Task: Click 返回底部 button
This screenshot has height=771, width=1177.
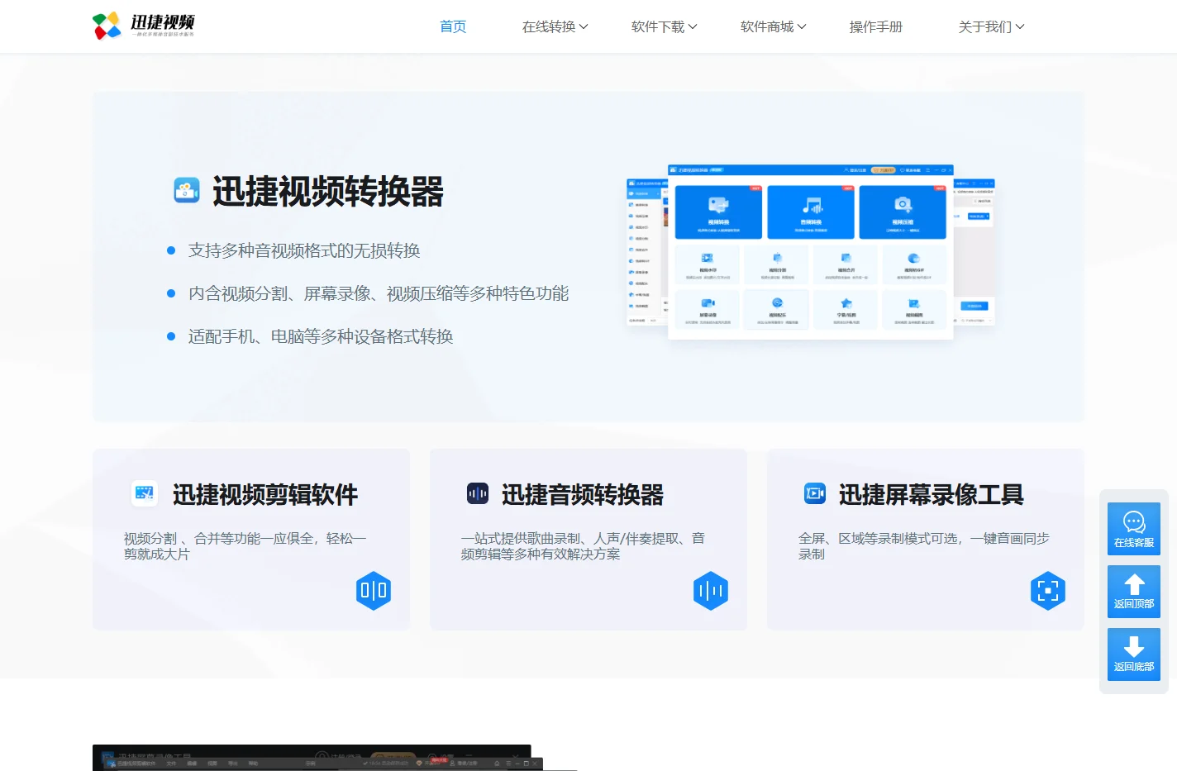Action: (x=1134, y=654)
